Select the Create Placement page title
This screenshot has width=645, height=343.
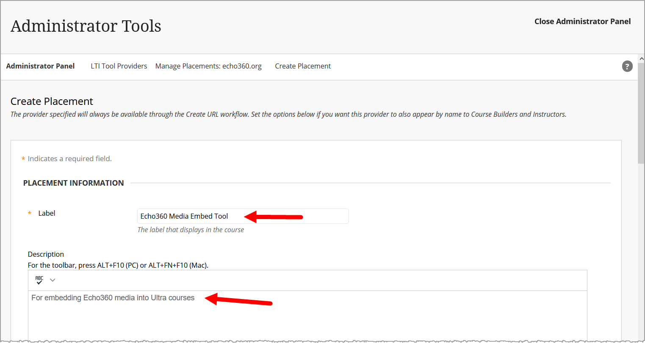[52, 102]
